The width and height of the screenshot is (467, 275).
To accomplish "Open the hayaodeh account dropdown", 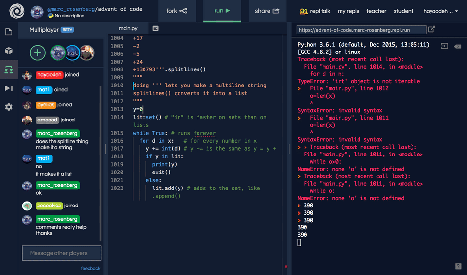I will (x=441, y=11).
